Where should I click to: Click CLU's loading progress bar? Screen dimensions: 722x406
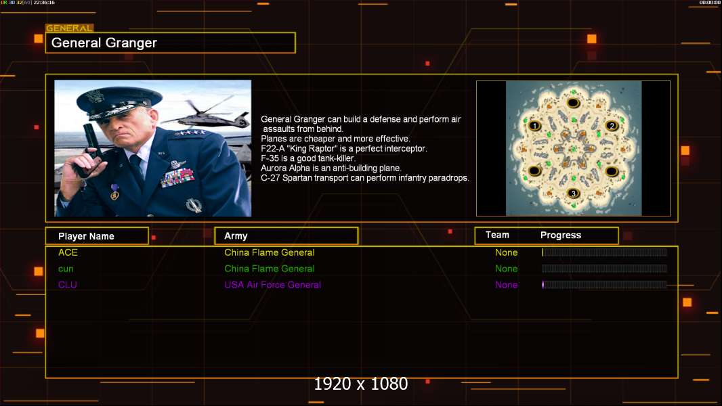(x=604, y=285)
